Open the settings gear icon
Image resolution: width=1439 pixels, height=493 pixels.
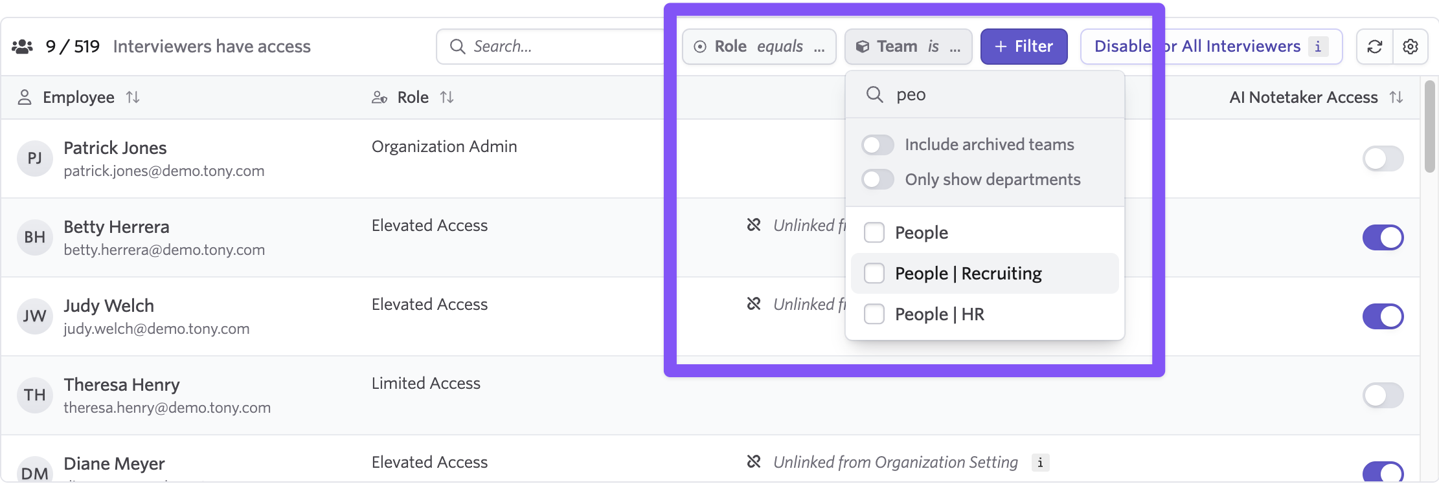[1410, 47]
